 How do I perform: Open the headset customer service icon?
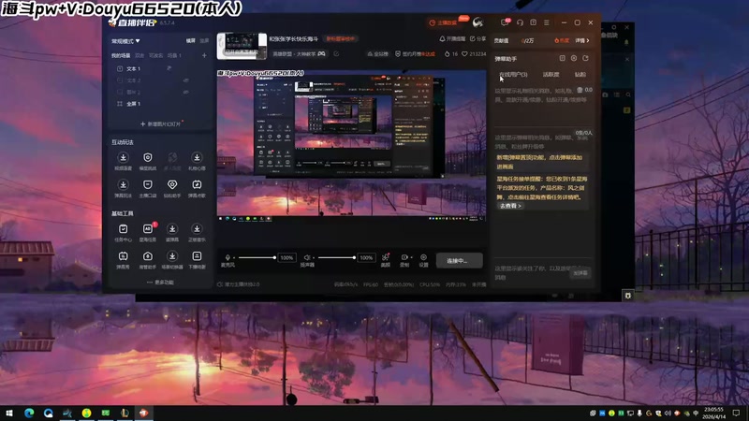(520, 22)
